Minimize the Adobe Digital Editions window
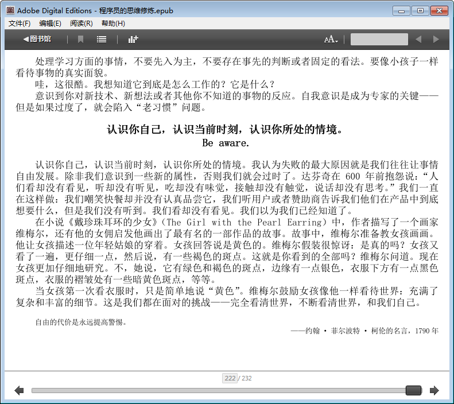This screenshot has height=404, width=454. (x=402, y=10)
